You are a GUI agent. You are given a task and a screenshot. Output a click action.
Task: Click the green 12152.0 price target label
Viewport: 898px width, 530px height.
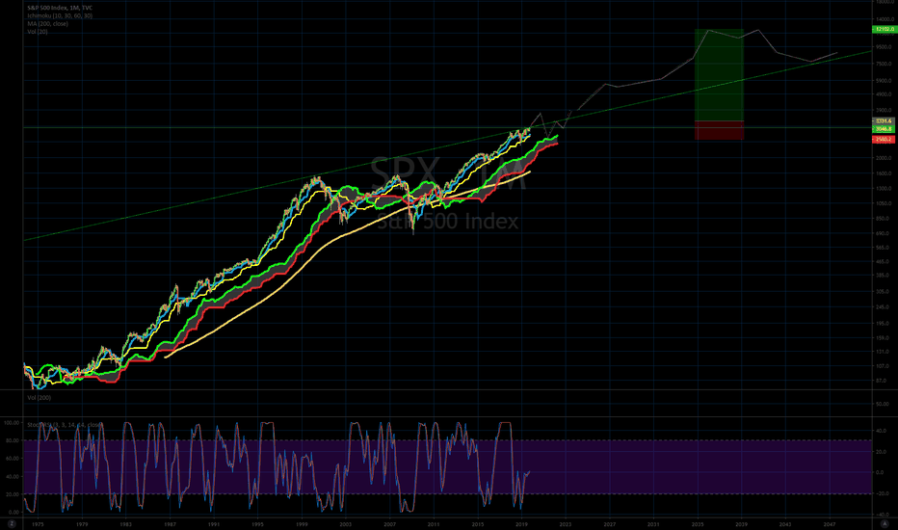point(884,29)
